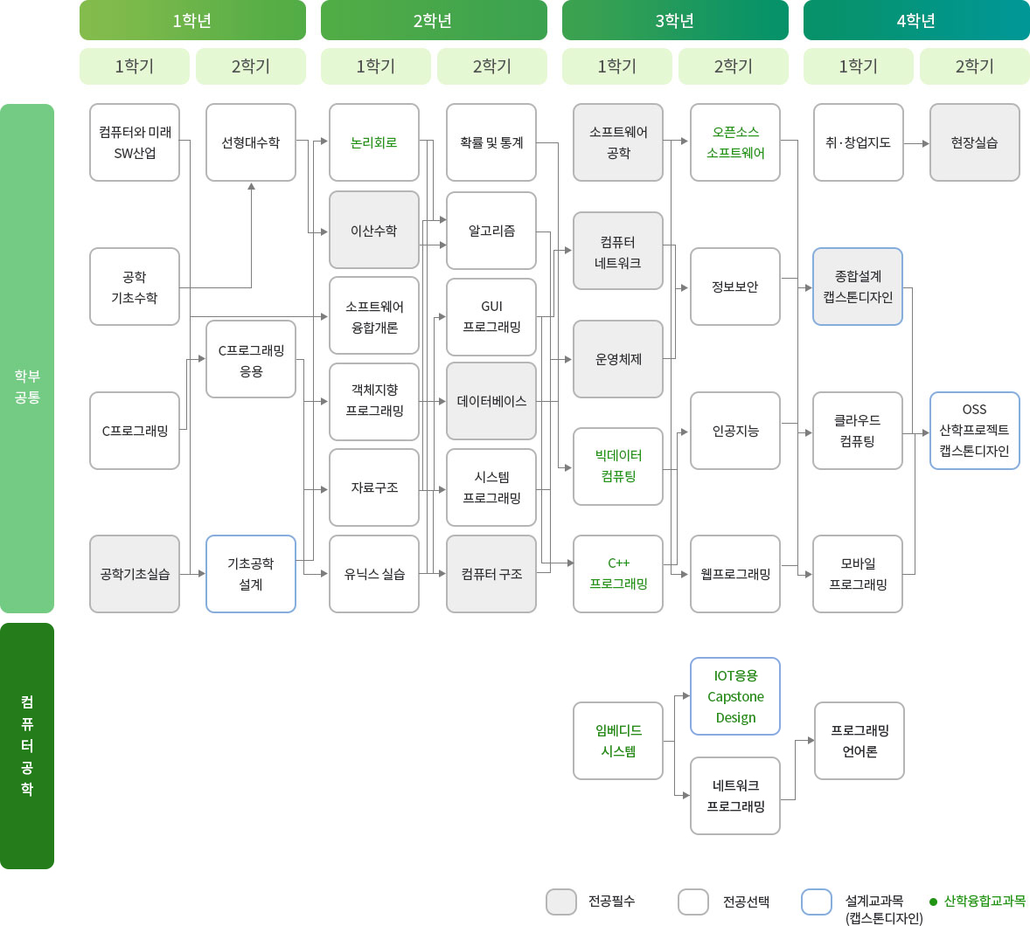This screenshot has width=1030, height=926.
Task: Open the 오픈소스 소프트웨어 course
Action: (x=735, y=142)
